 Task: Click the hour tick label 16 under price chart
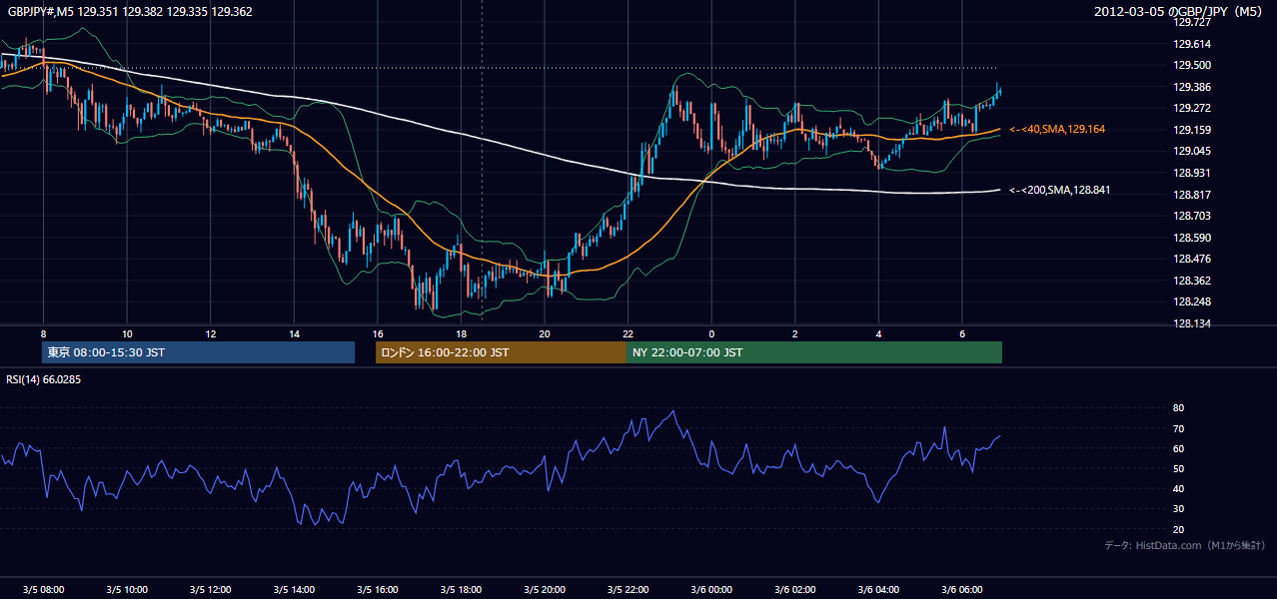click(x=377, y=333)
